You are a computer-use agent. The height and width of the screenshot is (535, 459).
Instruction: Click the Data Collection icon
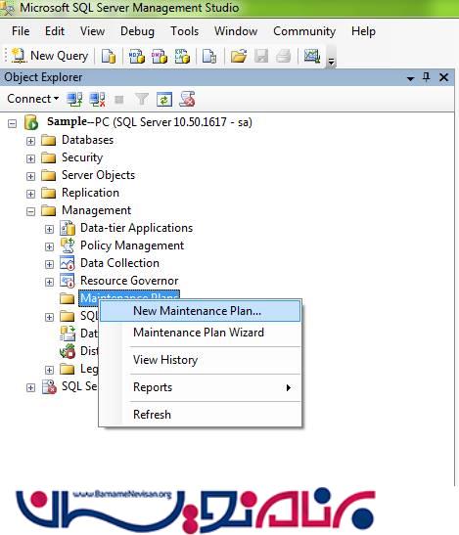(68, 263)
